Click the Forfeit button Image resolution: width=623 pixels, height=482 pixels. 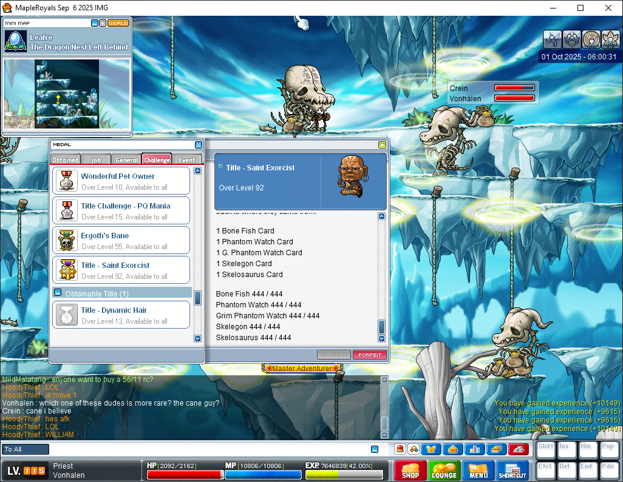pos(369,355)
